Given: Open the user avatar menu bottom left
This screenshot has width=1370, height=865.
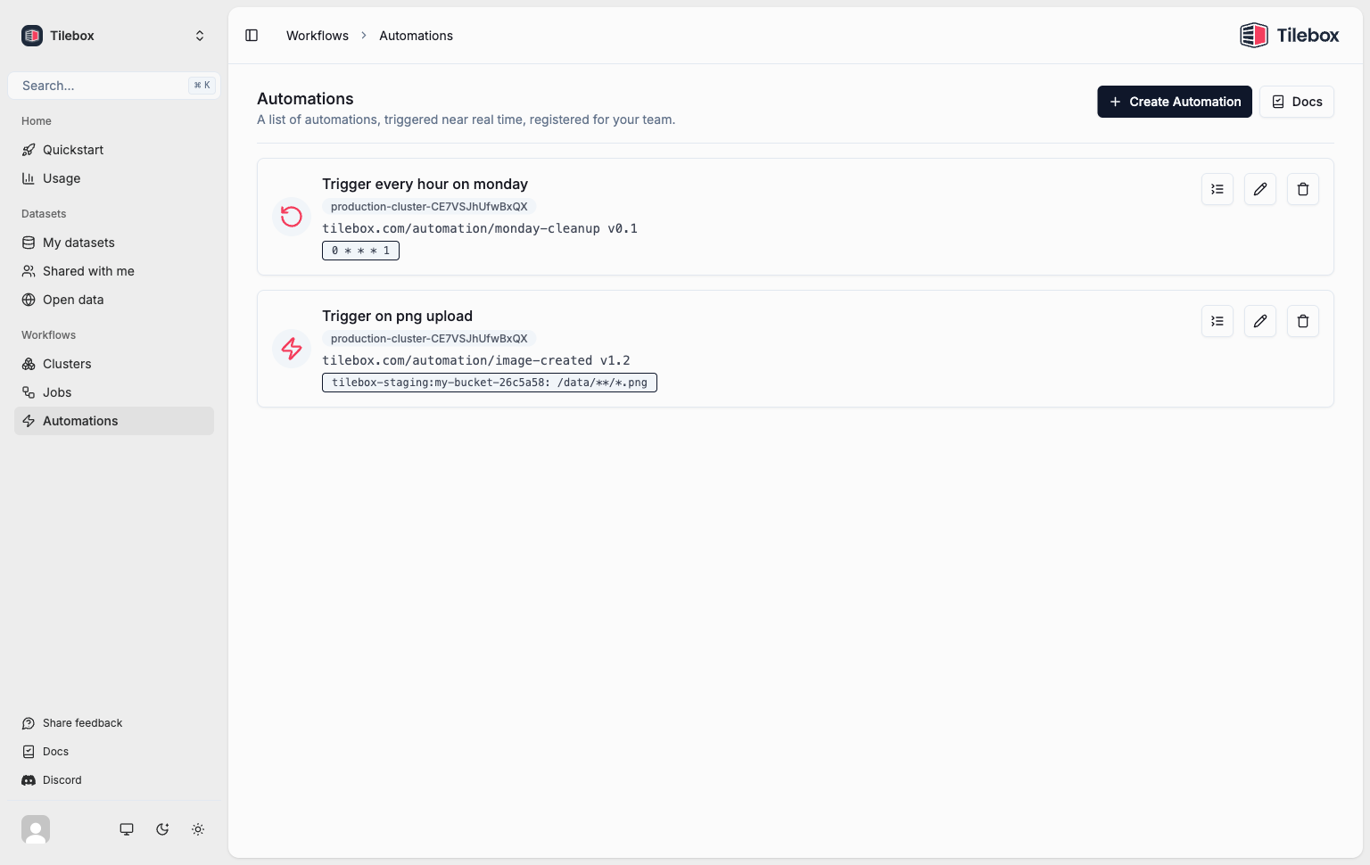Looking at the screenshot, I should [x=36, y=829].
